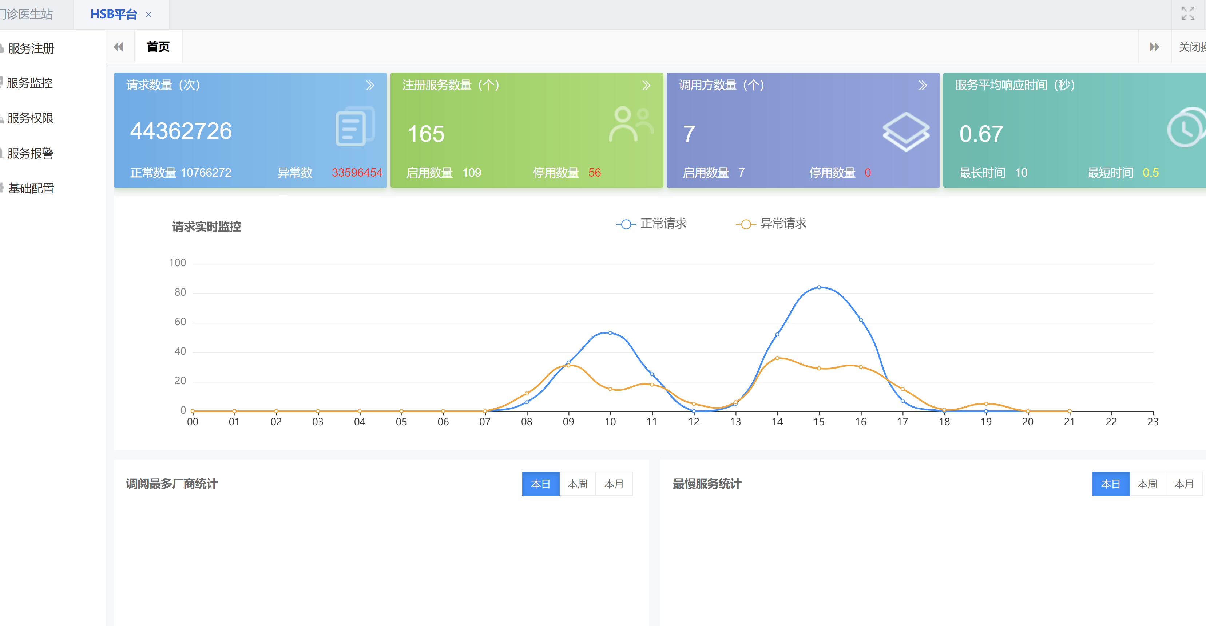This screenshot has height=626, width=1206.
Task: Click longest time value 10
Action: (1021, 172)
